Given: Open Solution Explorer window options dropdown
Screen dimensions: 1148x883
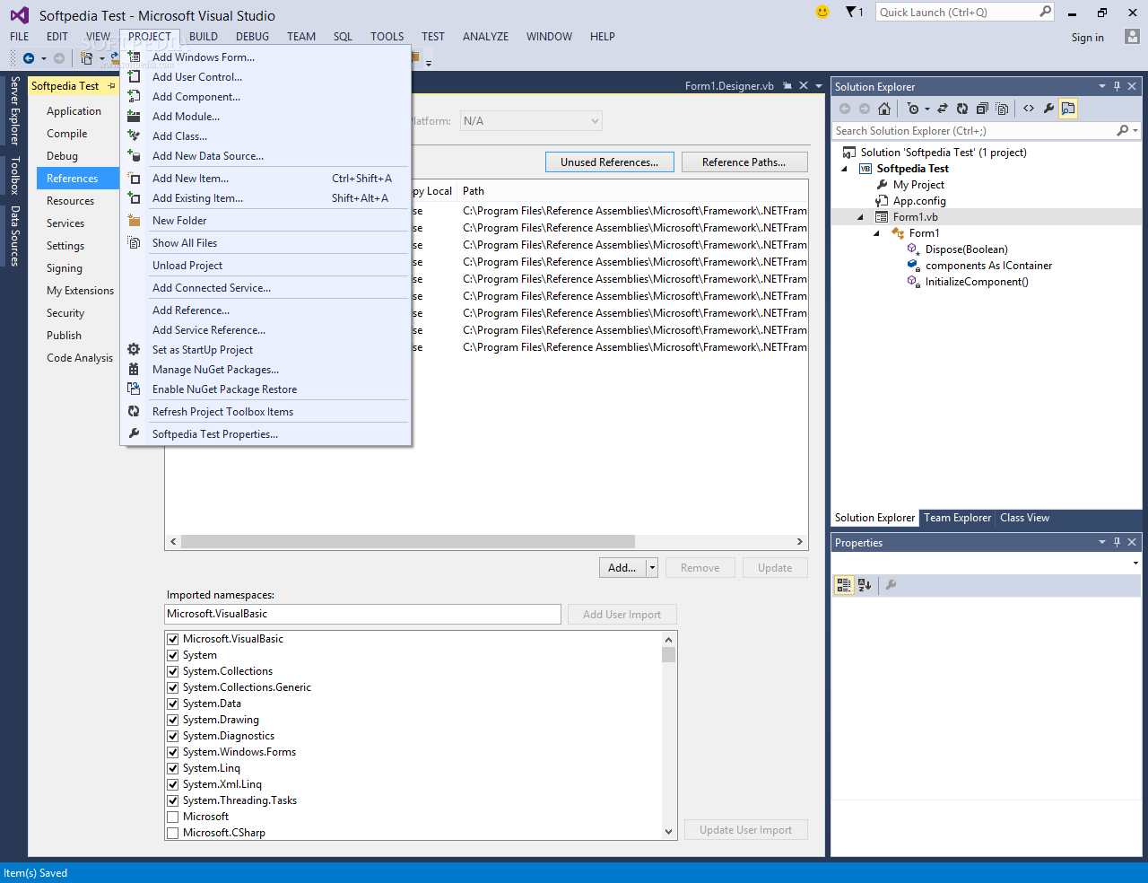Looking at the screenshot, I should [1102, 87].
